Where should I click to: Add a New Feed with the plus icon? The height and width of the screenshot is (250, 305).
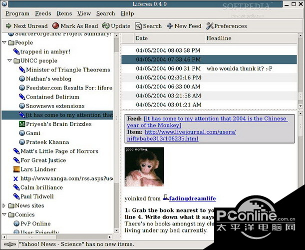point(170,25)
